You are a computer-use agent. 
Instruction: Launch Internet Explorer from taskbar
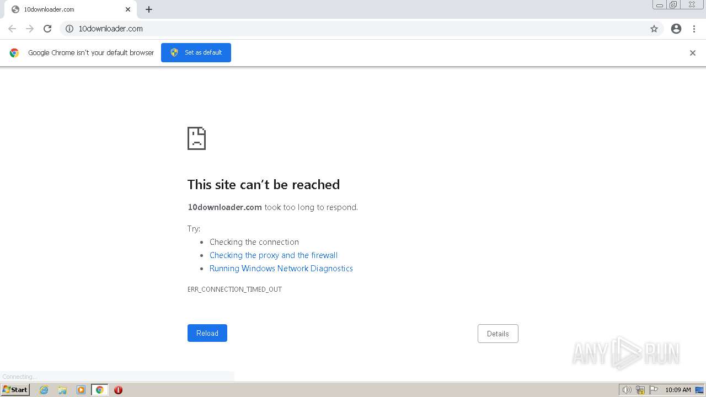coord(44,390)
